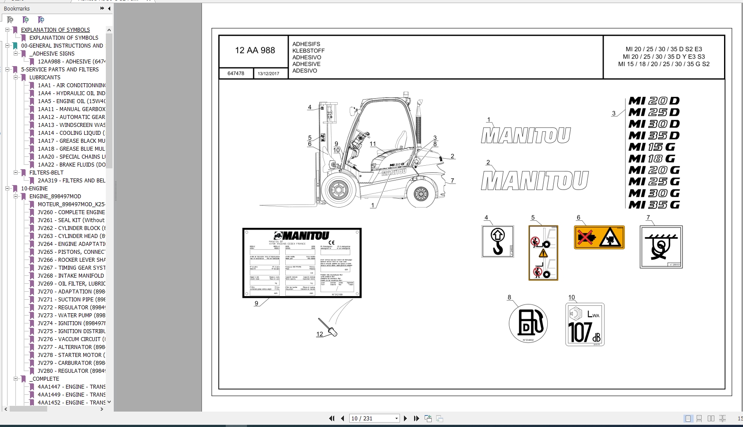
Task: Select continuous page layout
Action: (x=699, y=419)
